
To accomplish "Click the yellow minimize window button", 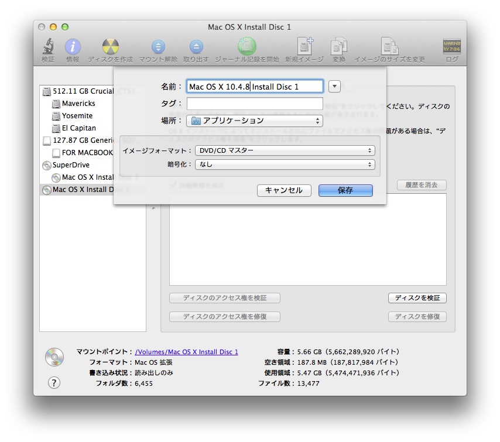I will 53,27.
